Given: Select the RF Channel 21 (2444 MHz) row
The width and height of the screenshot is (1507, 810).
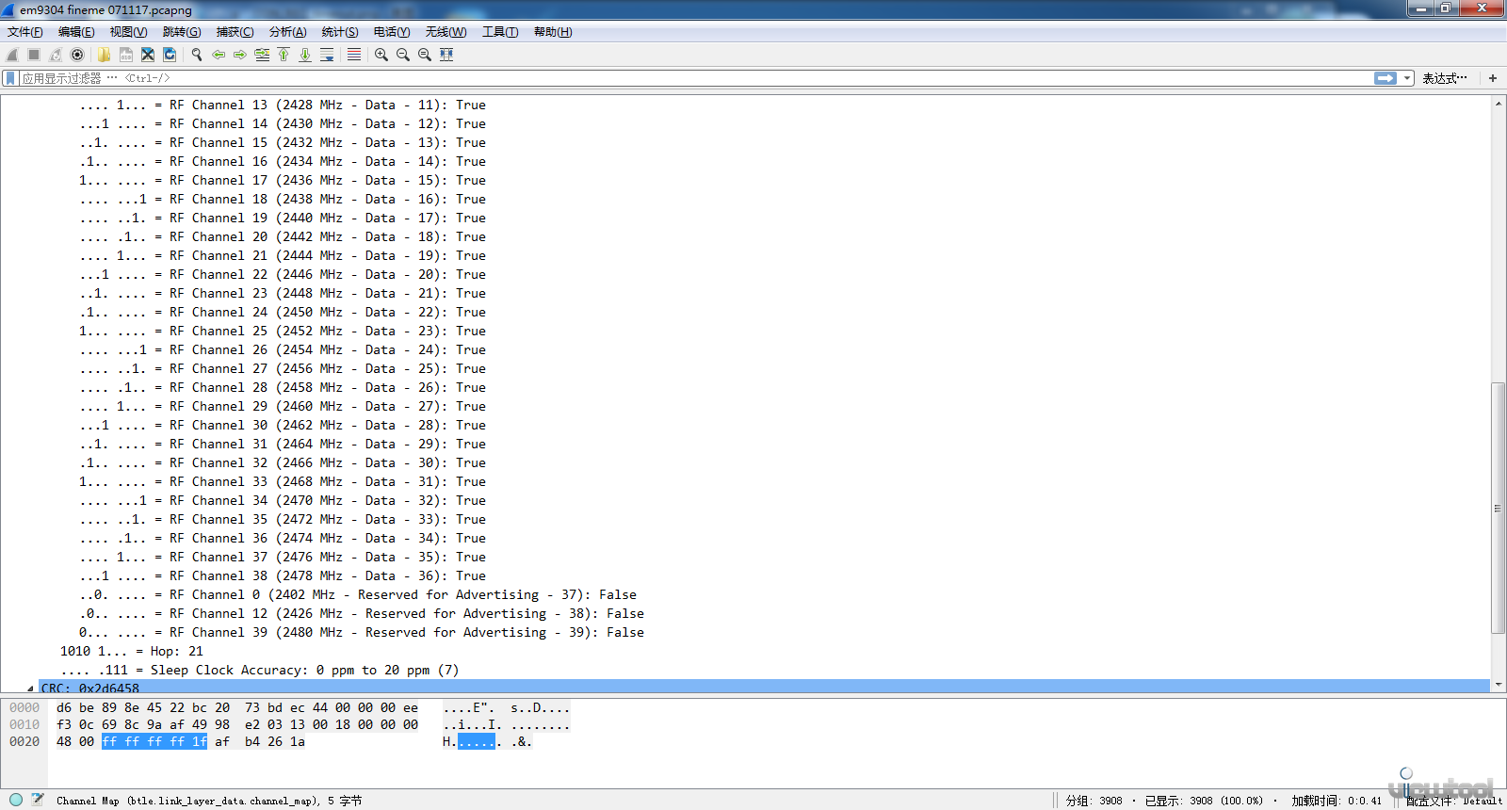Looking at the screenshot, I should (283, 255).
